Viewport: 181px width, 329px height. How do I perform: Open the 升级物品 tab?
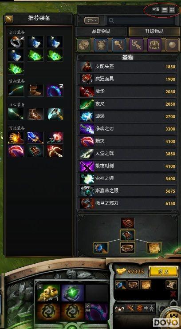click(x=154, y=32)
